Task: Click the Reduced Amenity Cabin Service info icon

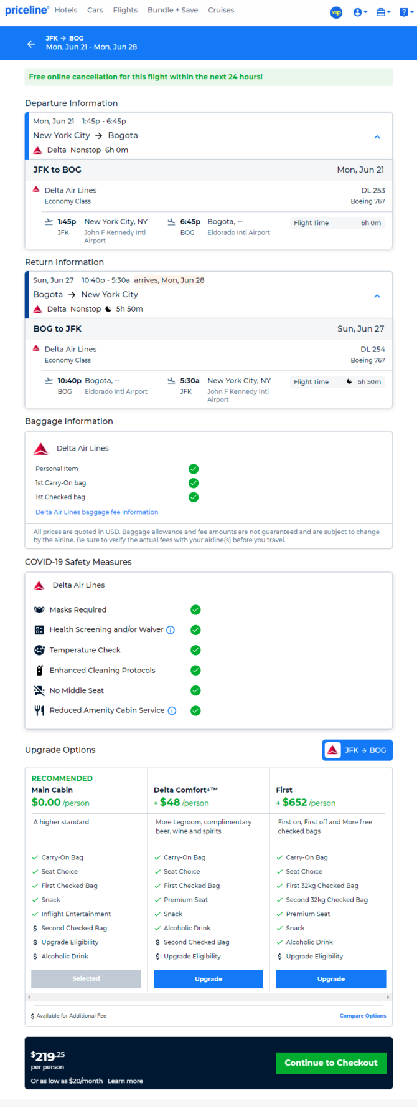Action: pyautogui.click(x=172, y=710)
